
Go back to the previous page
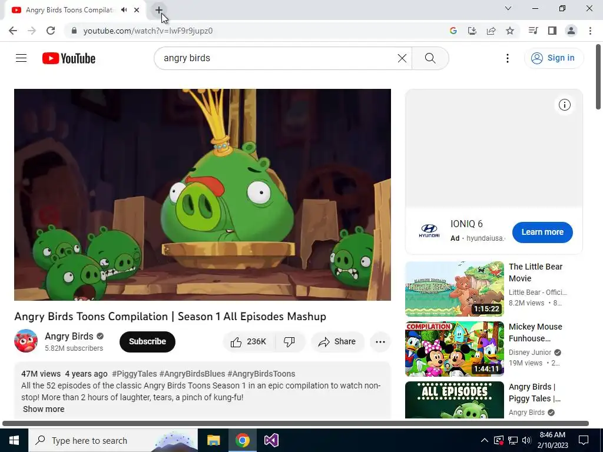click(13, 31)
